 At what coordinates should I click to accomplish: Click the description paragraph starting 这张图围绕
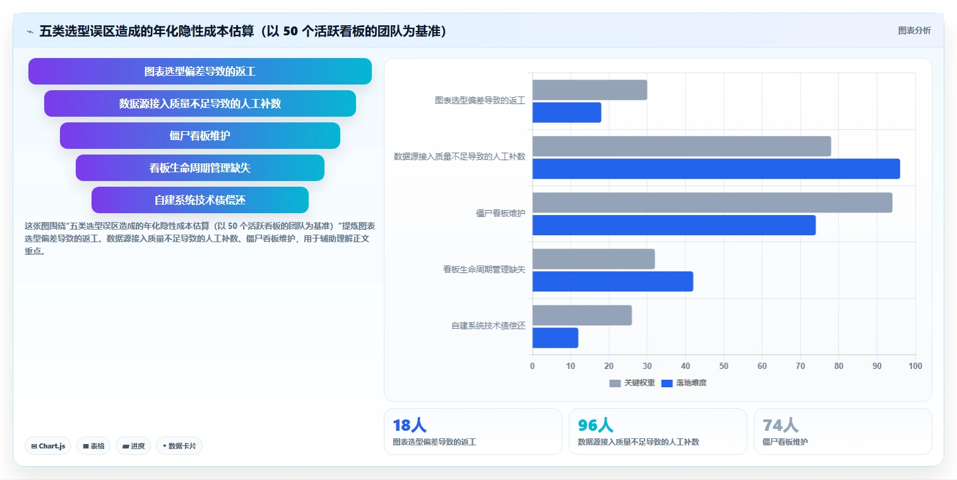(200, 238)
